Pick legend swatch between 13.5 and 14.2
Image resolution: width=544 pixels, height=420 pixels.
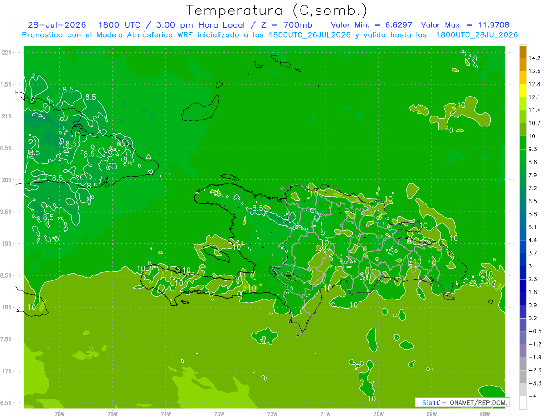(523, 64)
